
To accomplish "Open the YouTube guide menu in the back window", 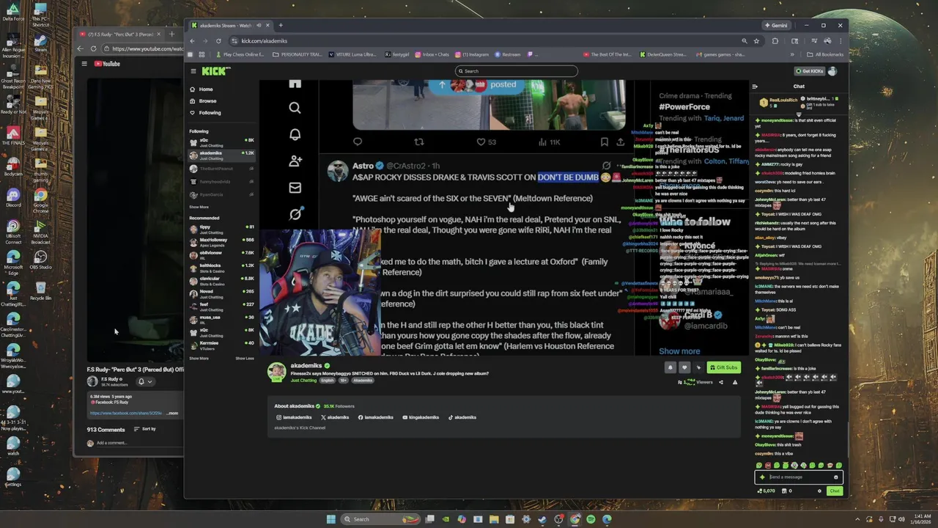I will coord(84,64).
